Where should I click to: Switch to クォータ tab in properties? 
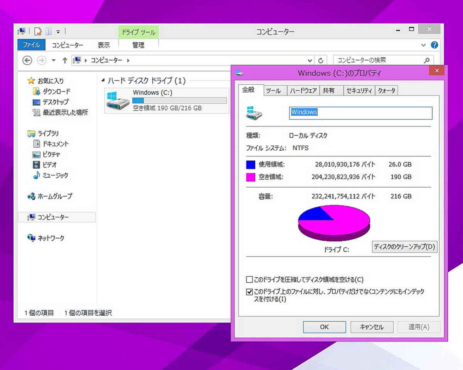pyautogui.click(x=386, y=91)
